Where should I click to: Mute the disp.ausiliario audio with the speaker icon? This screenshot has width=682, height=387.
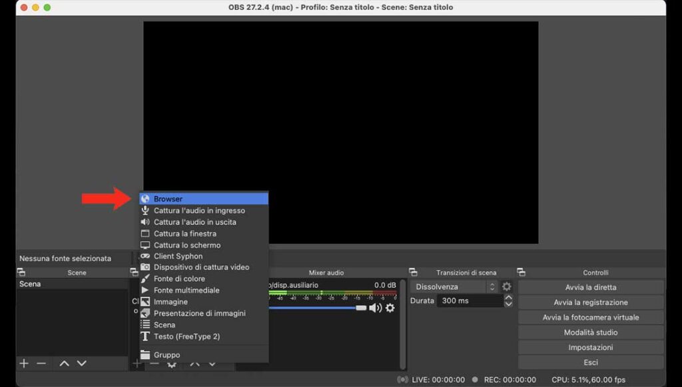point(375,308)
